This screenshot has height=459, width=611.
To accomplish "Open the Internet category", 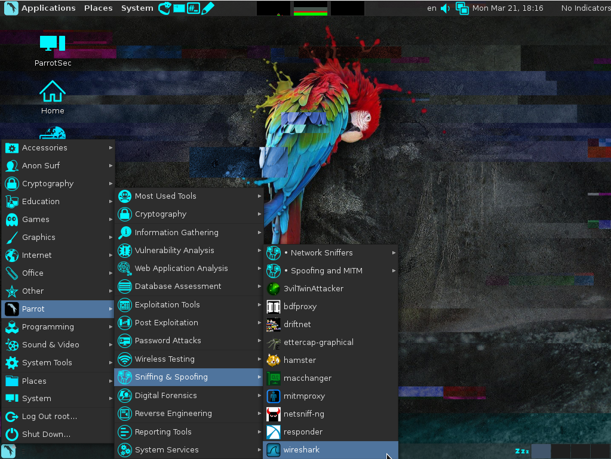I will (58, 255).
